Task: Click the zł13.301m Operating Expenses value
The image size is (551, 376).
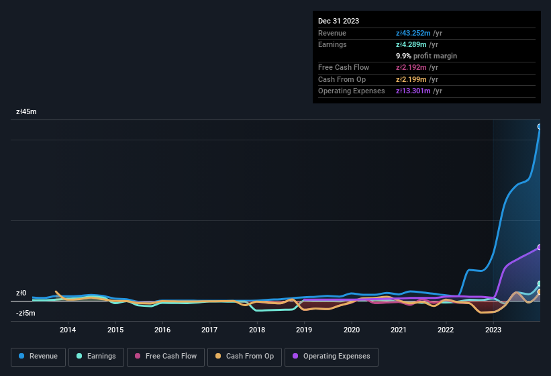Action: pos(413,91)
